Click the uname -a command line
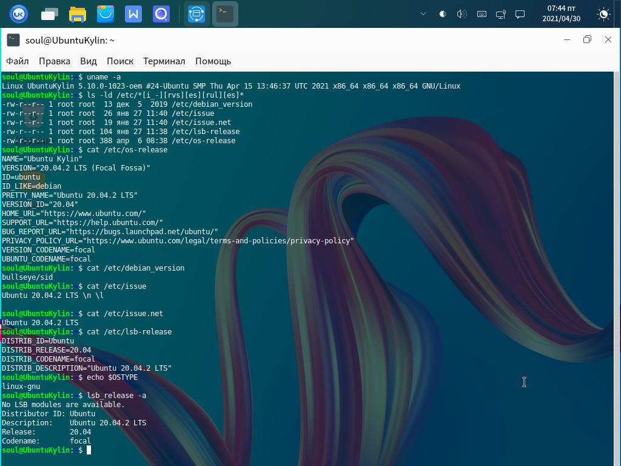The height and width of the screenshot is (466, 621). point(61,77)
